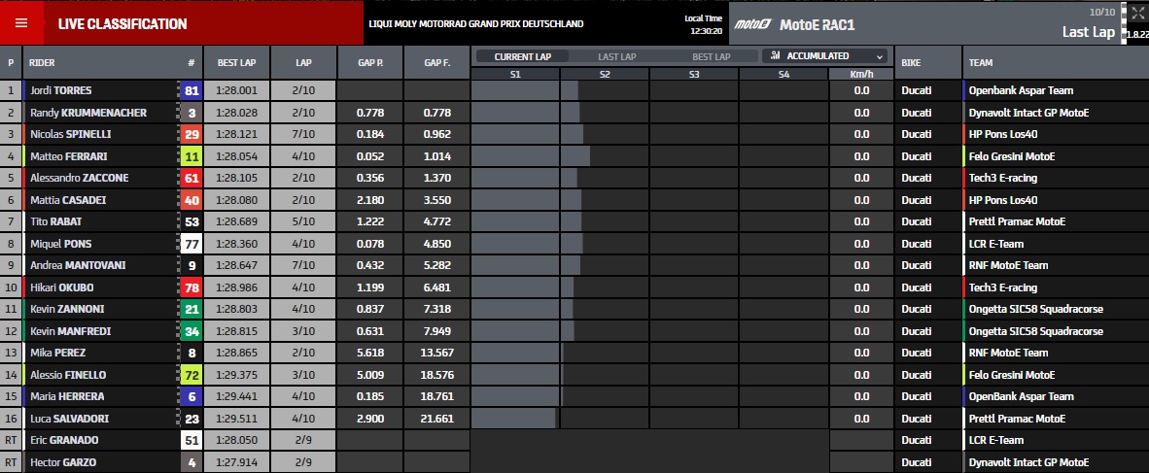Screen dimensions: 1149x473
Task: Click number badge 40 of Casadei
Action: (x=191, y=200)
